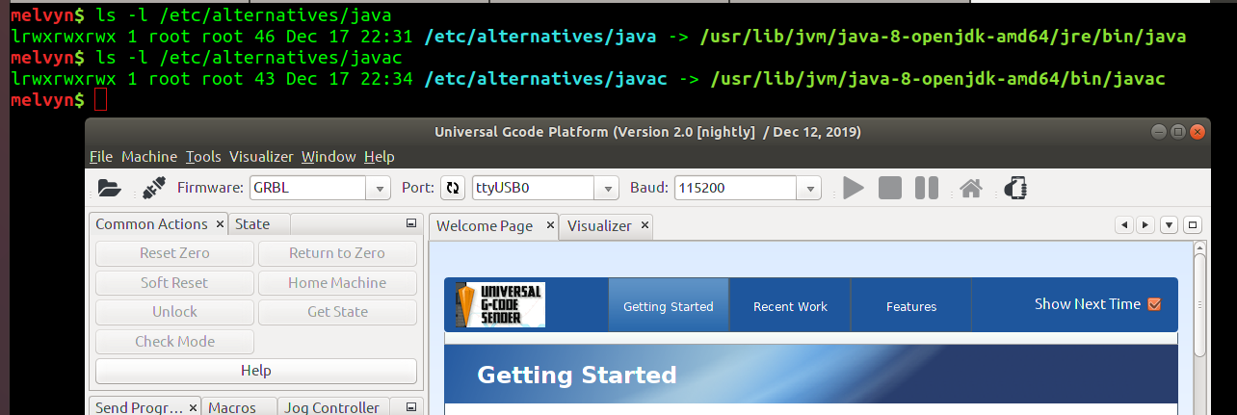Close the Visualizer tab
1237x415 pixels.
(x=645, y=225)
